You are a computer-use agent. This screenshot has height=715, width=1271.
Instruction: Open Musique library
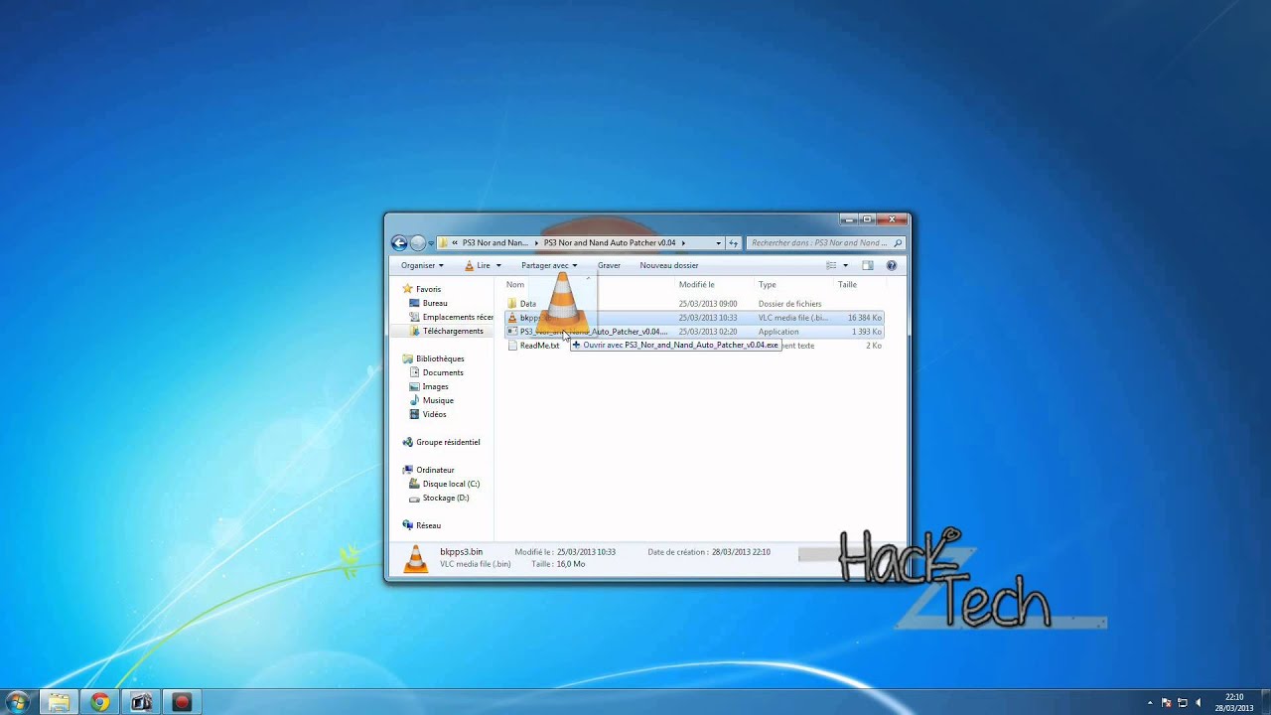click(x=438, y=400)
